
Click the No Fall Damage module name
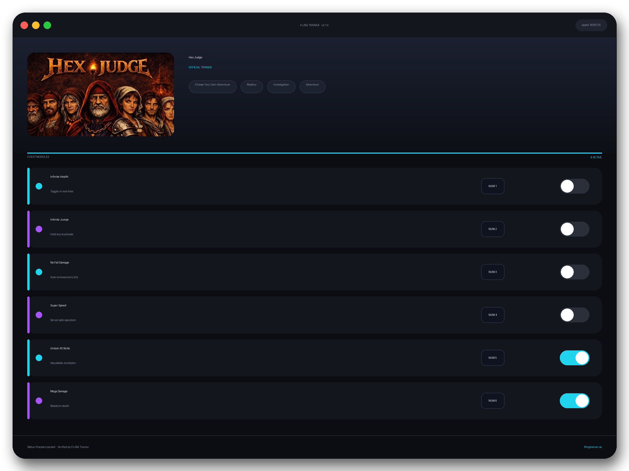[60, 262]
